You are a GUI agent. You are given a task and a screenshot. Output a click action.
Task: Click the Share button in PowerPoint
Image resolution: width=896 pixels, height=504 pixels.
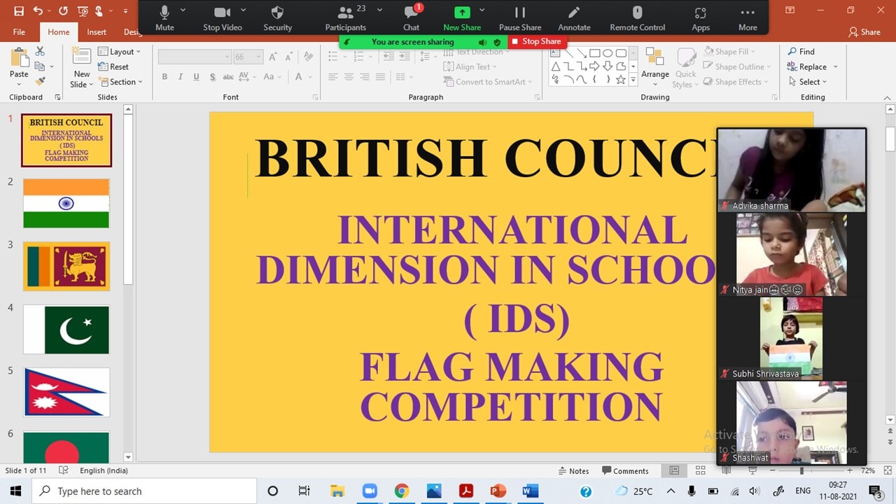tap(864, 31)
